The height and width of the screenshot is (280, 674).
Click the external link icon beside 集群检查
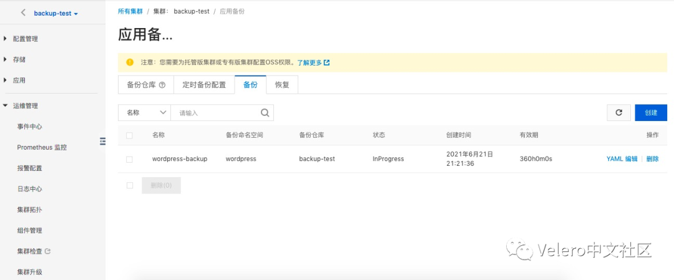tap(47, 251)
